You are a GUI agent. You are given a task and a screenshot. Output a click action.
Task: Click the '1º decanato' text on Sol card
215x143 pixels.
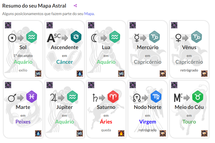(x=23, y=56)
